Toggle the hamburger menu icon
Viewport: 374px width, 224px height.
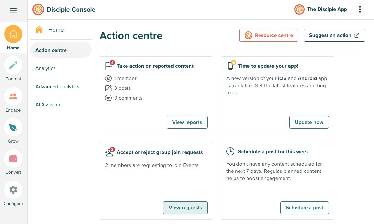13,11
